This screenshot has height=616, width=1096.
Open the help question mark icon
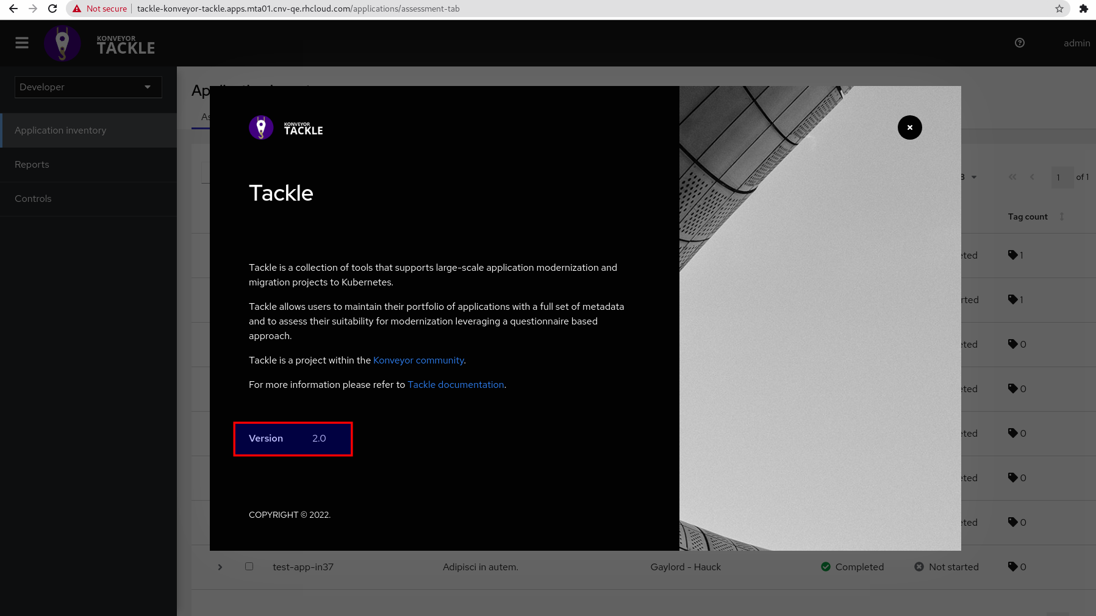pyautogui.click(x=1020, y=43)
